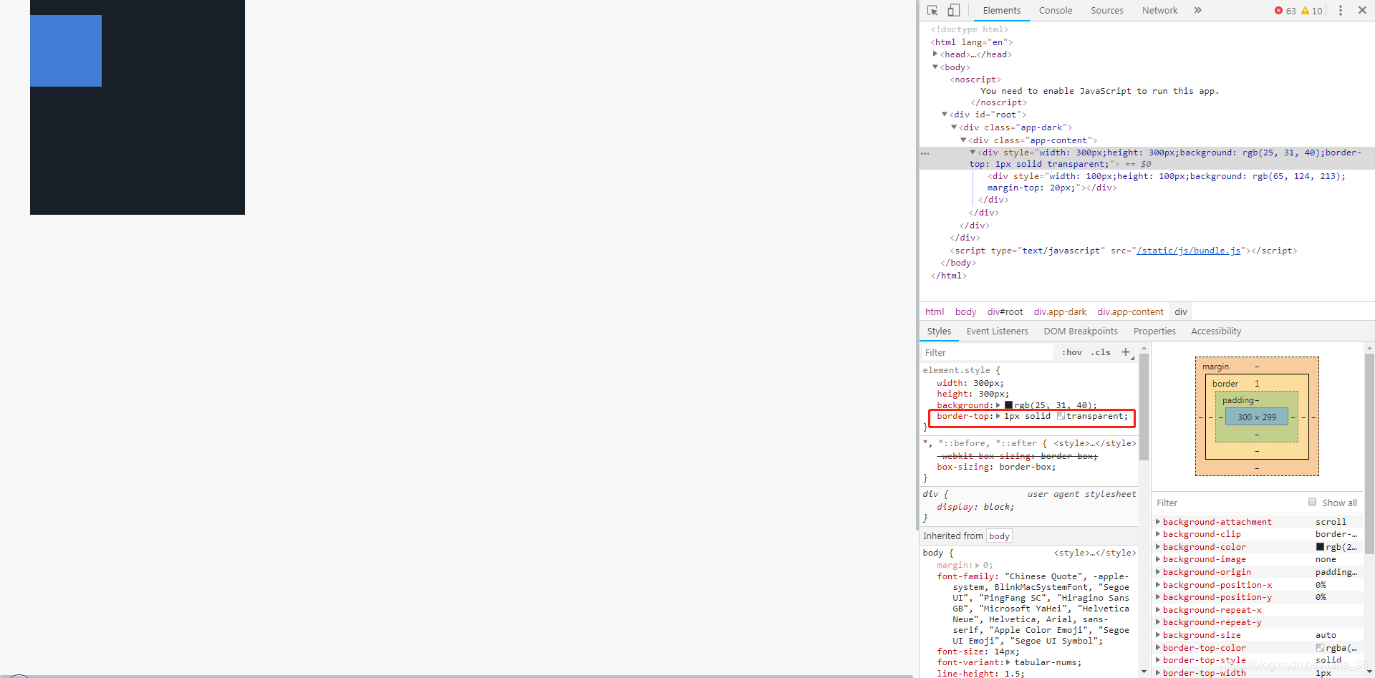Select html in the breadcrumb bar
Viewport: 1375px width, 678px height.
pos(934,312)
